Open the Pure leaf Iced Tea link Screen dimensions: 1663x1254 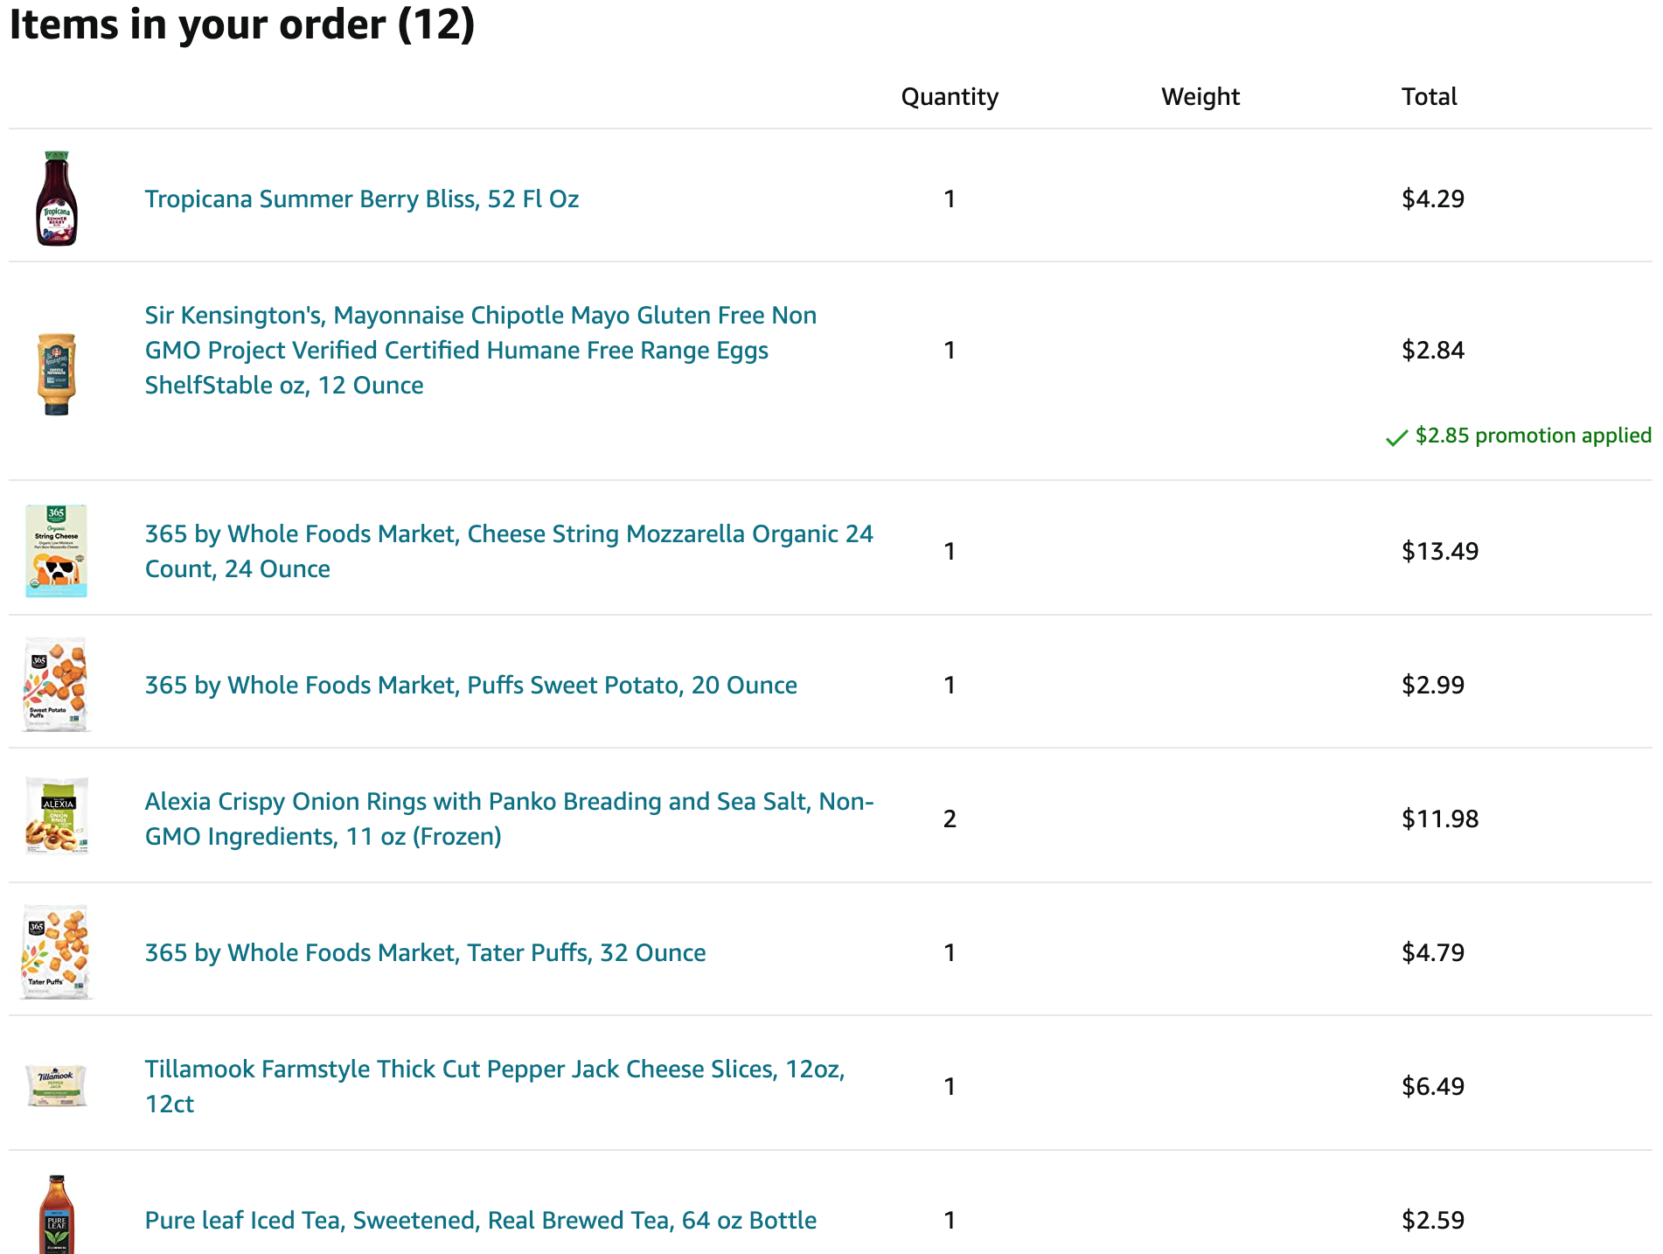pyautogui.click(x=481, y=1220)
